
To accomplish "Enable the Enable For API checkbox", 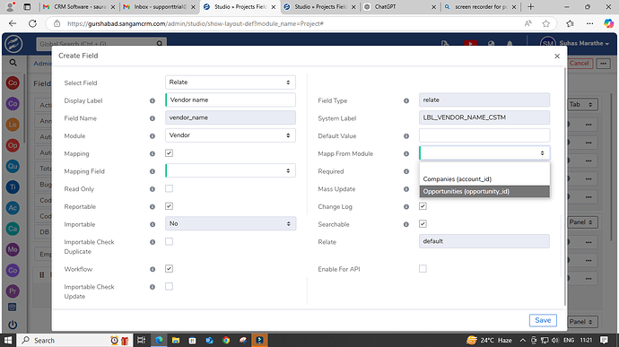I will click(x=423, y=269).
